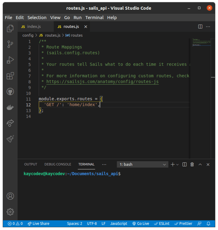This screenshot has width=218, height=230.
Task: Click config folder in breadcrumb
Action: coord(28,35)
